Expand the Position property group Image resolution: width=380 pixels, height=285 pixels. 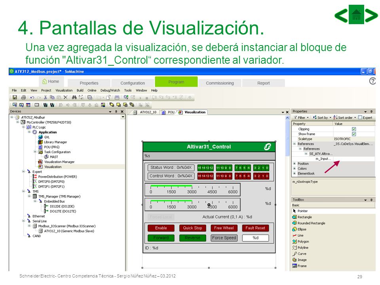coord(294,163)
